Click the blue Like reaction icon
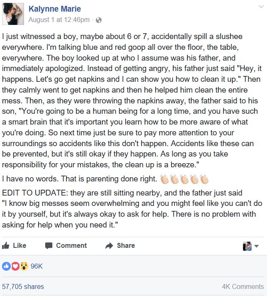 tap(6, 266)
